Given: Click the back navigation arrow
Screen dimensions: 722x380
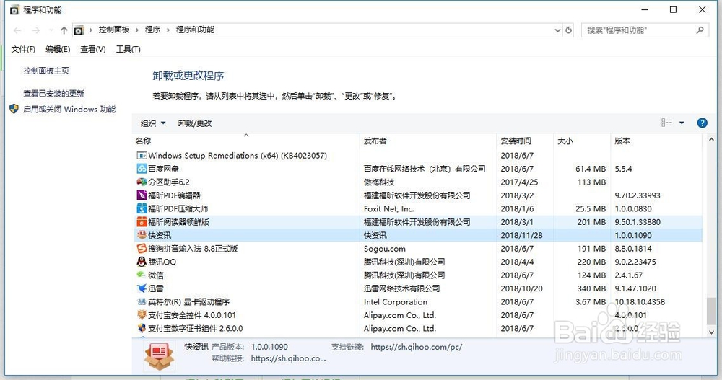Looking at the screenshot, I should pyautogui.click(x=17, y=30).
